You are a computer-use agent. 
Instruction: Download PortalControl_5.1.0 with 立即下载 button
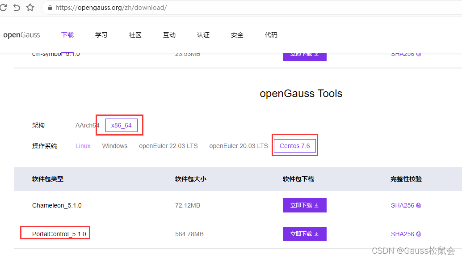pyautogui.click(x=305, y=234)
